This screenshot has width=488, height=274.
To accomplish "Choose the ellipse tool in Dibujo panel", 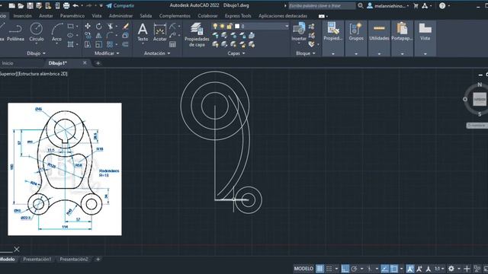I will pyautogui.click(x=71, y=35).
